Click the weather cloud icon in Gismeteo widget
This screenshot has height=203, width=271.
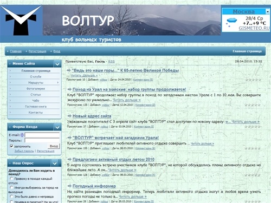[x=231, y=22]
